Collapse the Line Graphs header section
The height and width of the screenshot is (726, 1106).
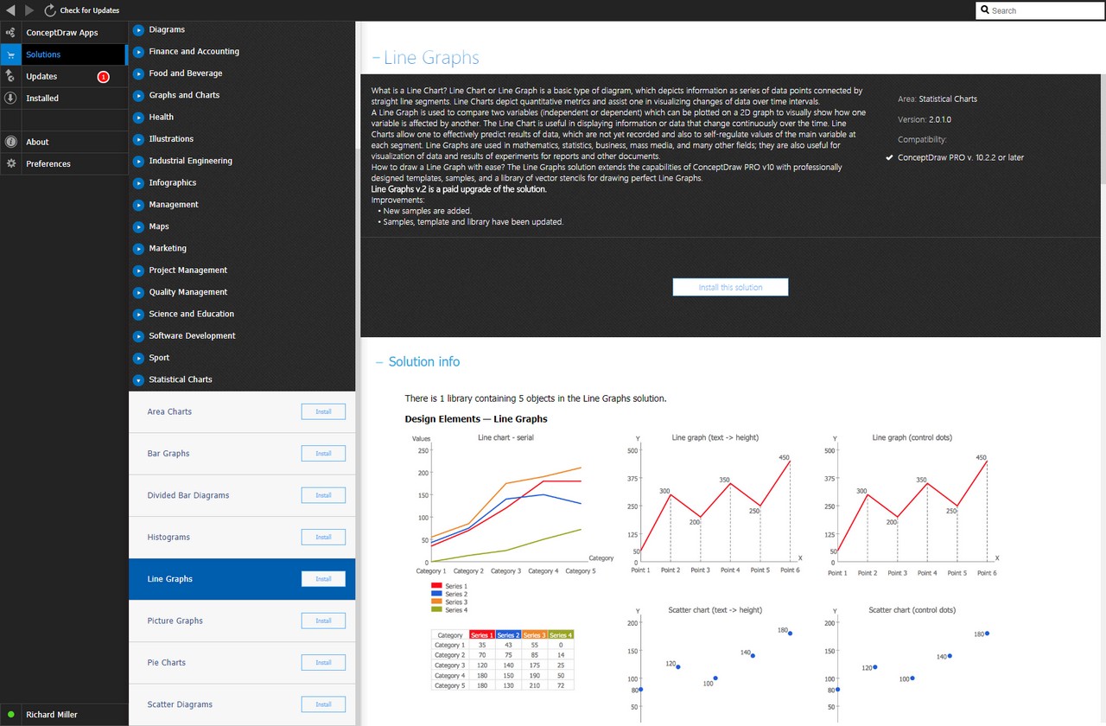376,58
